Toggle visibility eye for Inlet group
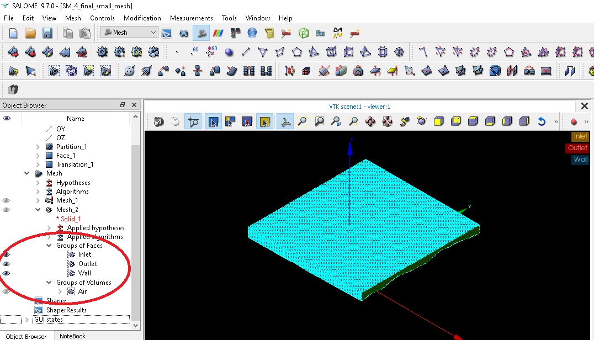 (x=7, y=254)
